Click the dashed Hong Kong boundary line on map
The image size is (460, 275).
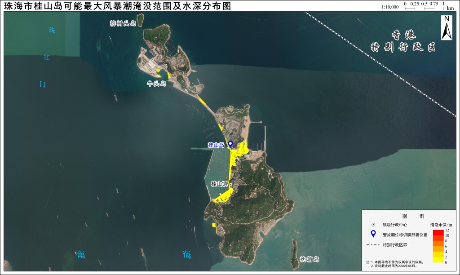pos(380,64)
